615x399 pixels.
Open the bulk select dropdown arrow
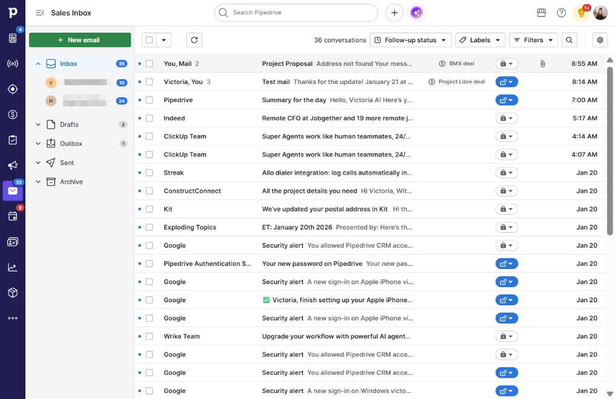coord(164,40)
